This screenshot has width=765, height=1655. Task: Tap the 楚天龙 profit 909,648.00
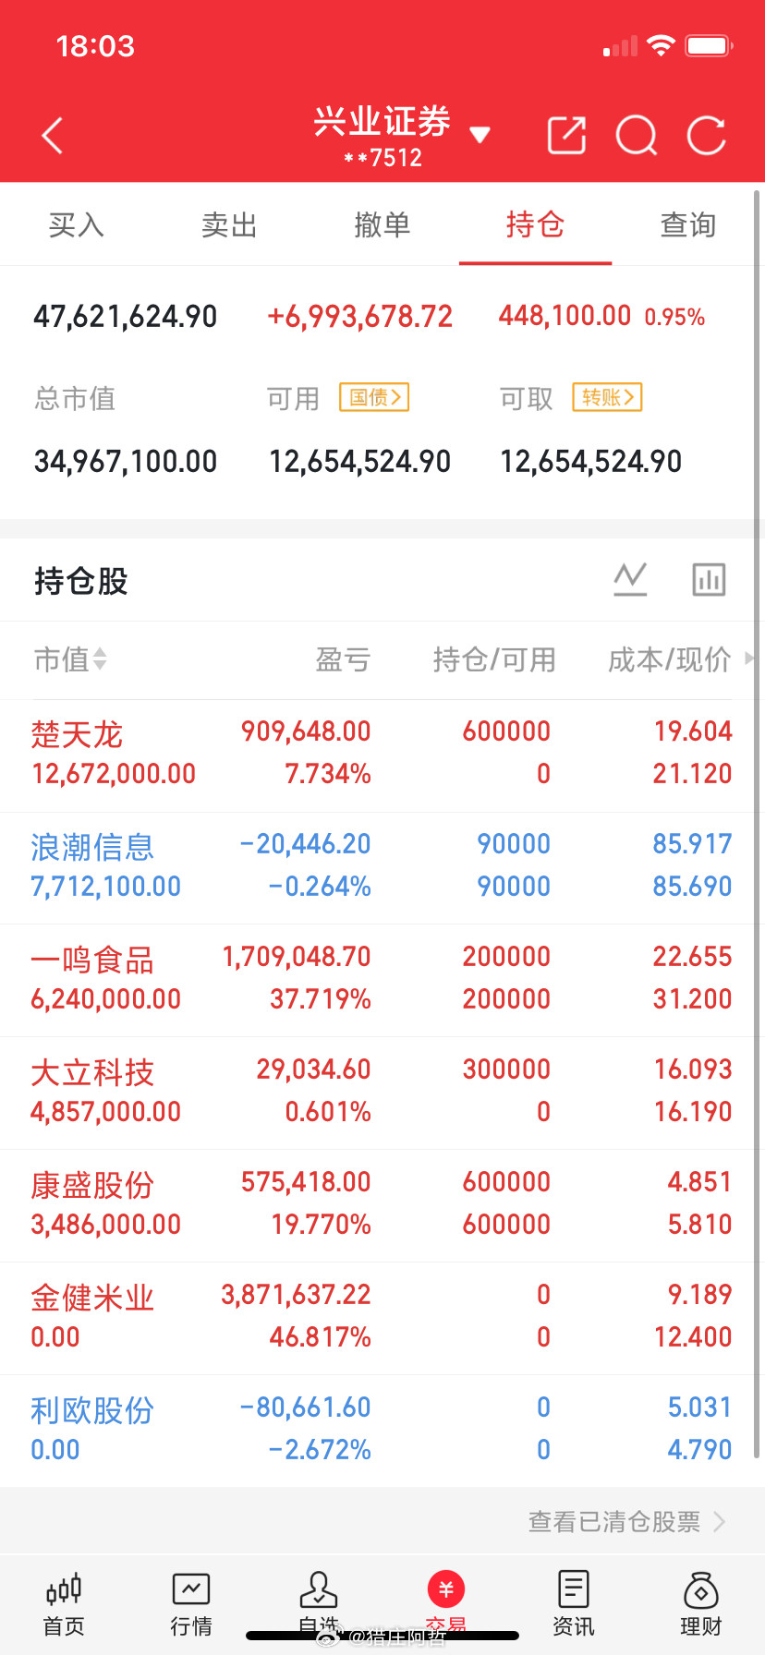(x=306, y=731)
